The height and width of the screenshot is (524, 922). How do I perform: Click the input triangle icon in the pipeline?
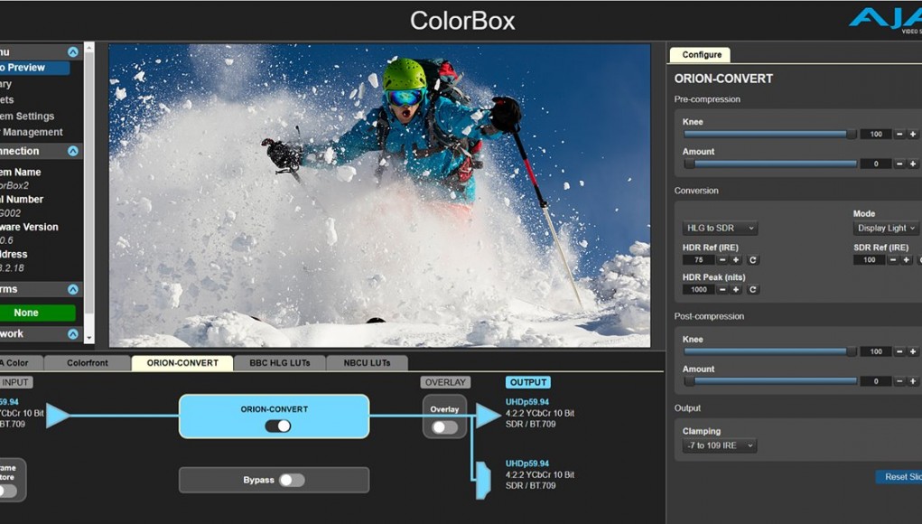(57, 416)
